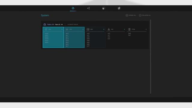Screen dimensions: 192x108
Task: Select the nic3 entry
Action: (109, 39)
